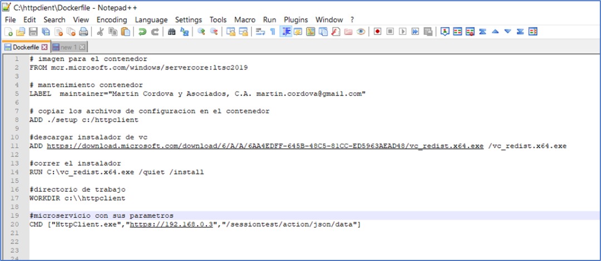Redo edit with gray arrow icon
The width and height of the screenshot is (601, 261).
coord(155,32)
